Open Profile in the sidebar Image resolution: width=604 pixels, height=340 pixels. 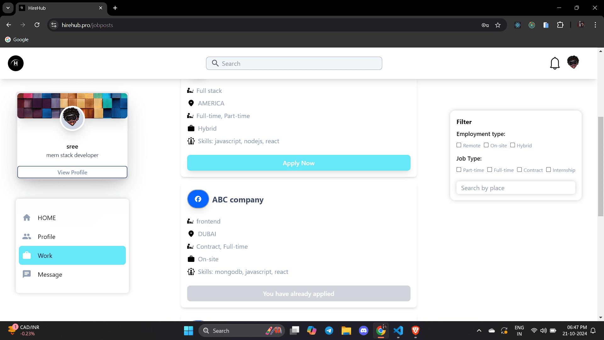[72, 236]
